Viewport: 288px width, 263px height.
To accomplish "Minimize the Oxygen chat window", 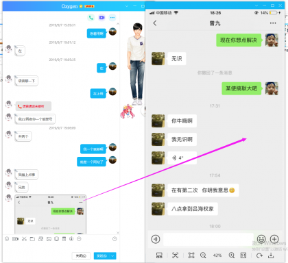I will coord(135,6).
